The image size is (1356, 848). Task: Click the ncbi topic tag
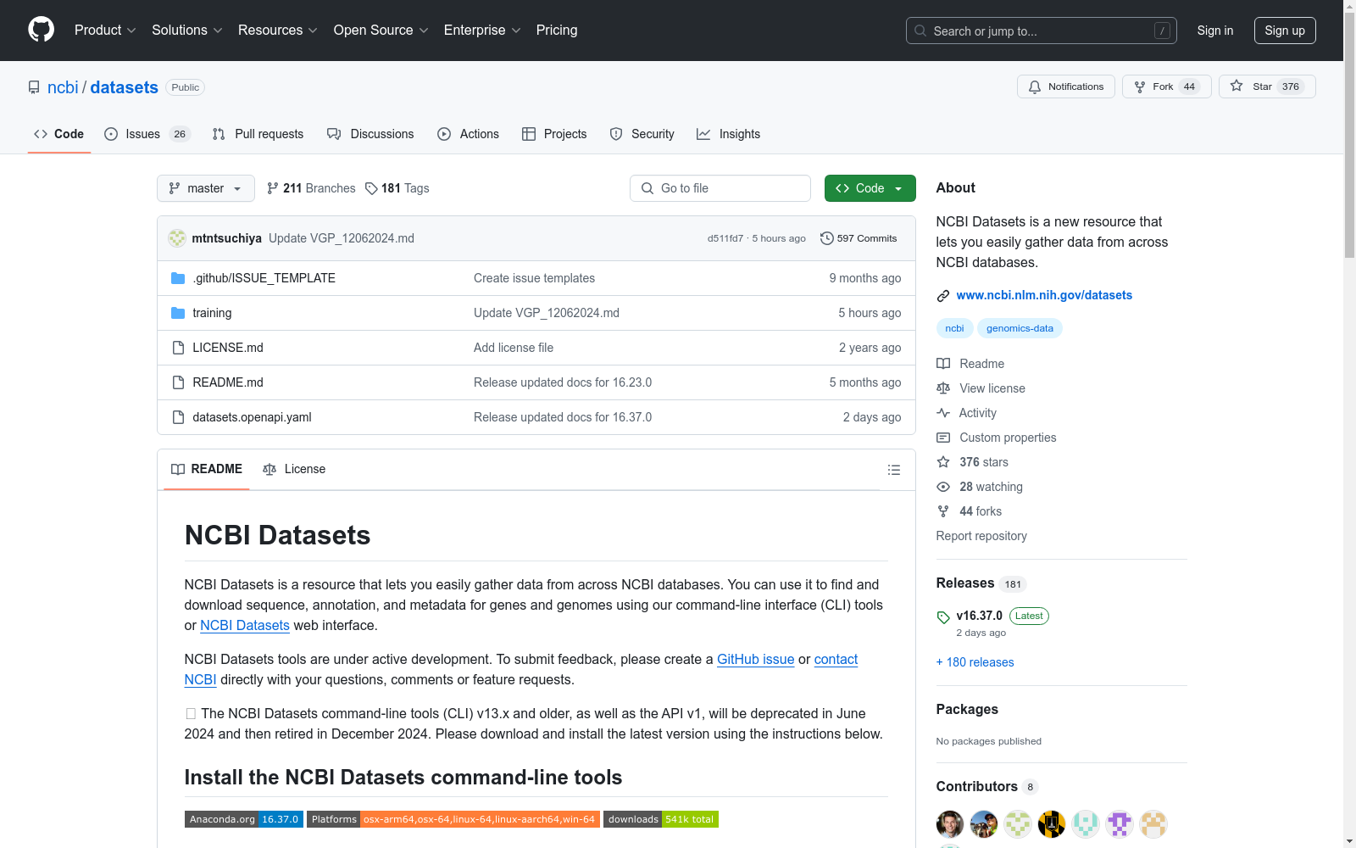tap(954, 328)
